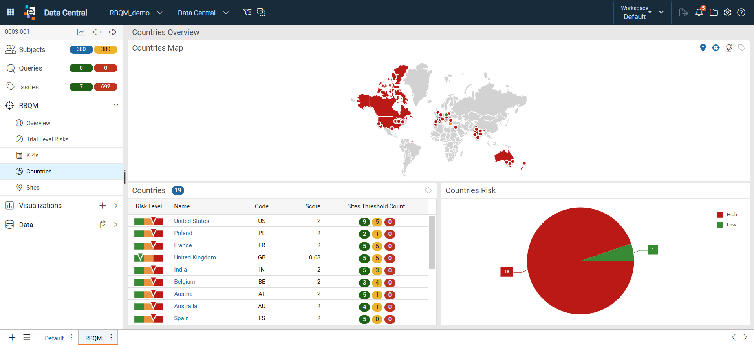Sort table by Risk Level column
Image resolution: width=754 pixels, height=345 pixels.
click(x=149, y=206)
